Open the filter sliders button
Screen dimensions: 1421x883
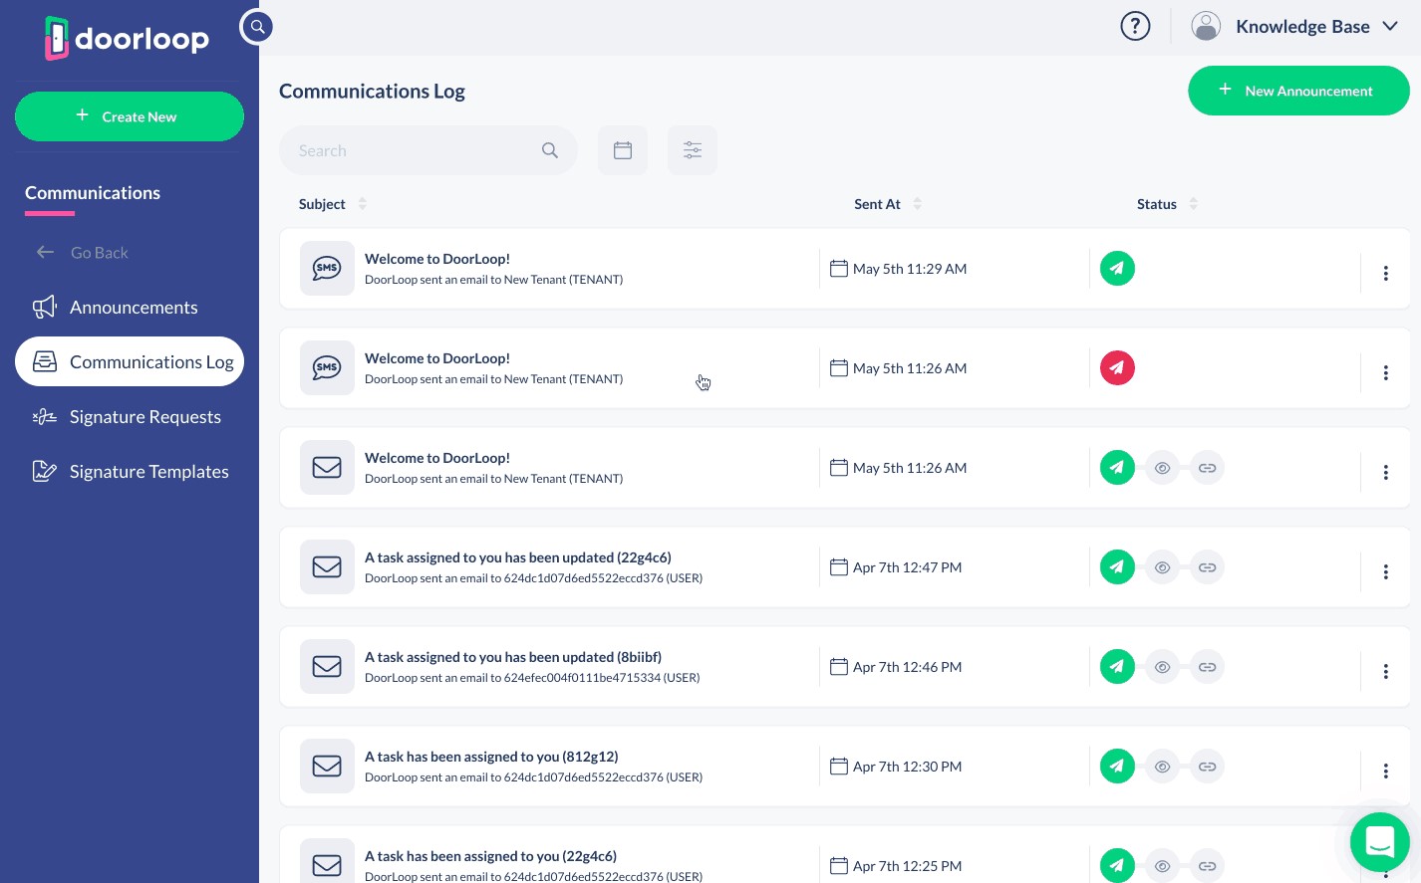click(693, 150)
